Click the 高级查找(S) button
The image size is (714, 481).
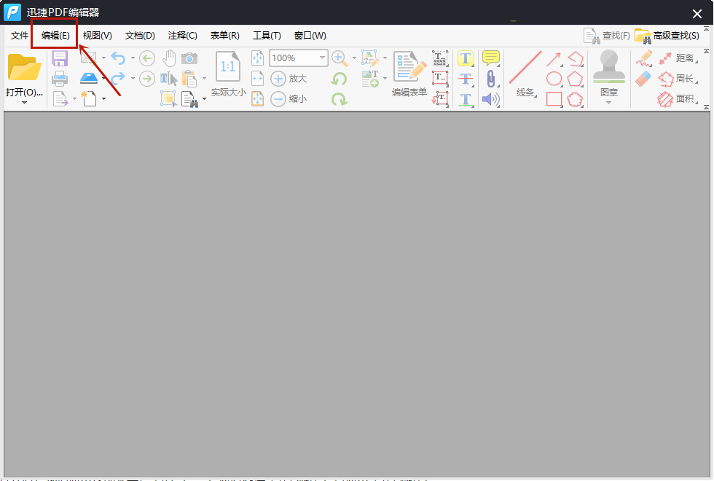[668, 36]
